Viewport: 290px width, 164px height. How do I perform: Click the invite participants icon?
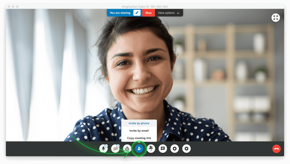[139, 148]
